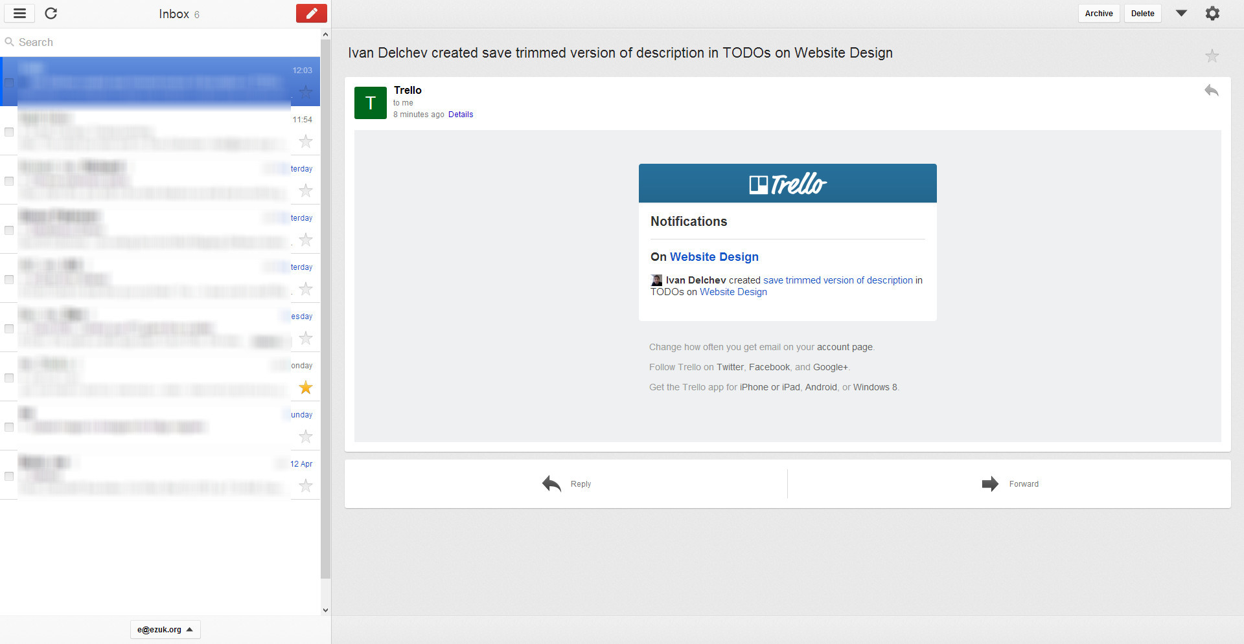Star the email conversation in the subject header
The width and height of the screenshot is (1244, 644).
[x=1212, y=56]
